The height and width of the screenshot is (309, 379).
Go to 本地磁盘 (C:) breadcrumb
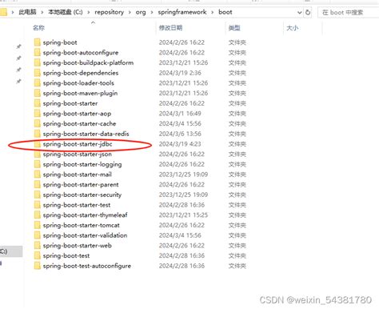pyautogui.click(x=66, y=12)
